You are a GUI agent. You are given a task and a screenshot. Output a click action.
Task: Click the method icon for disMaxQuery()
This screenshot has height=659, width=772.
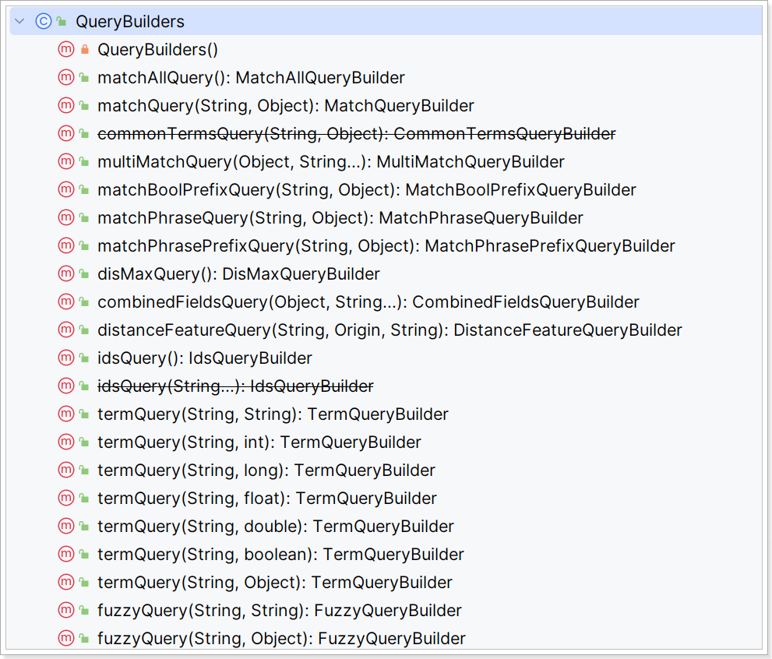66,273
